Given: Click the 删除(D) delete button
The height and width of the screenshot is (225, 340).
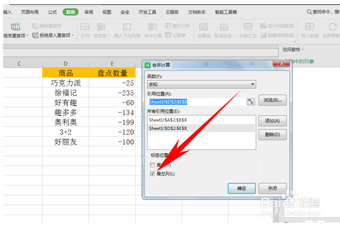Looking at the screenshot, I should click(272, 135).
